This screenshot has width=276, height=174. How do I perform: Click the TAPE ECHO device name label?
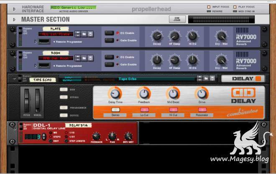pyautogui.click(x=43, y=80)
